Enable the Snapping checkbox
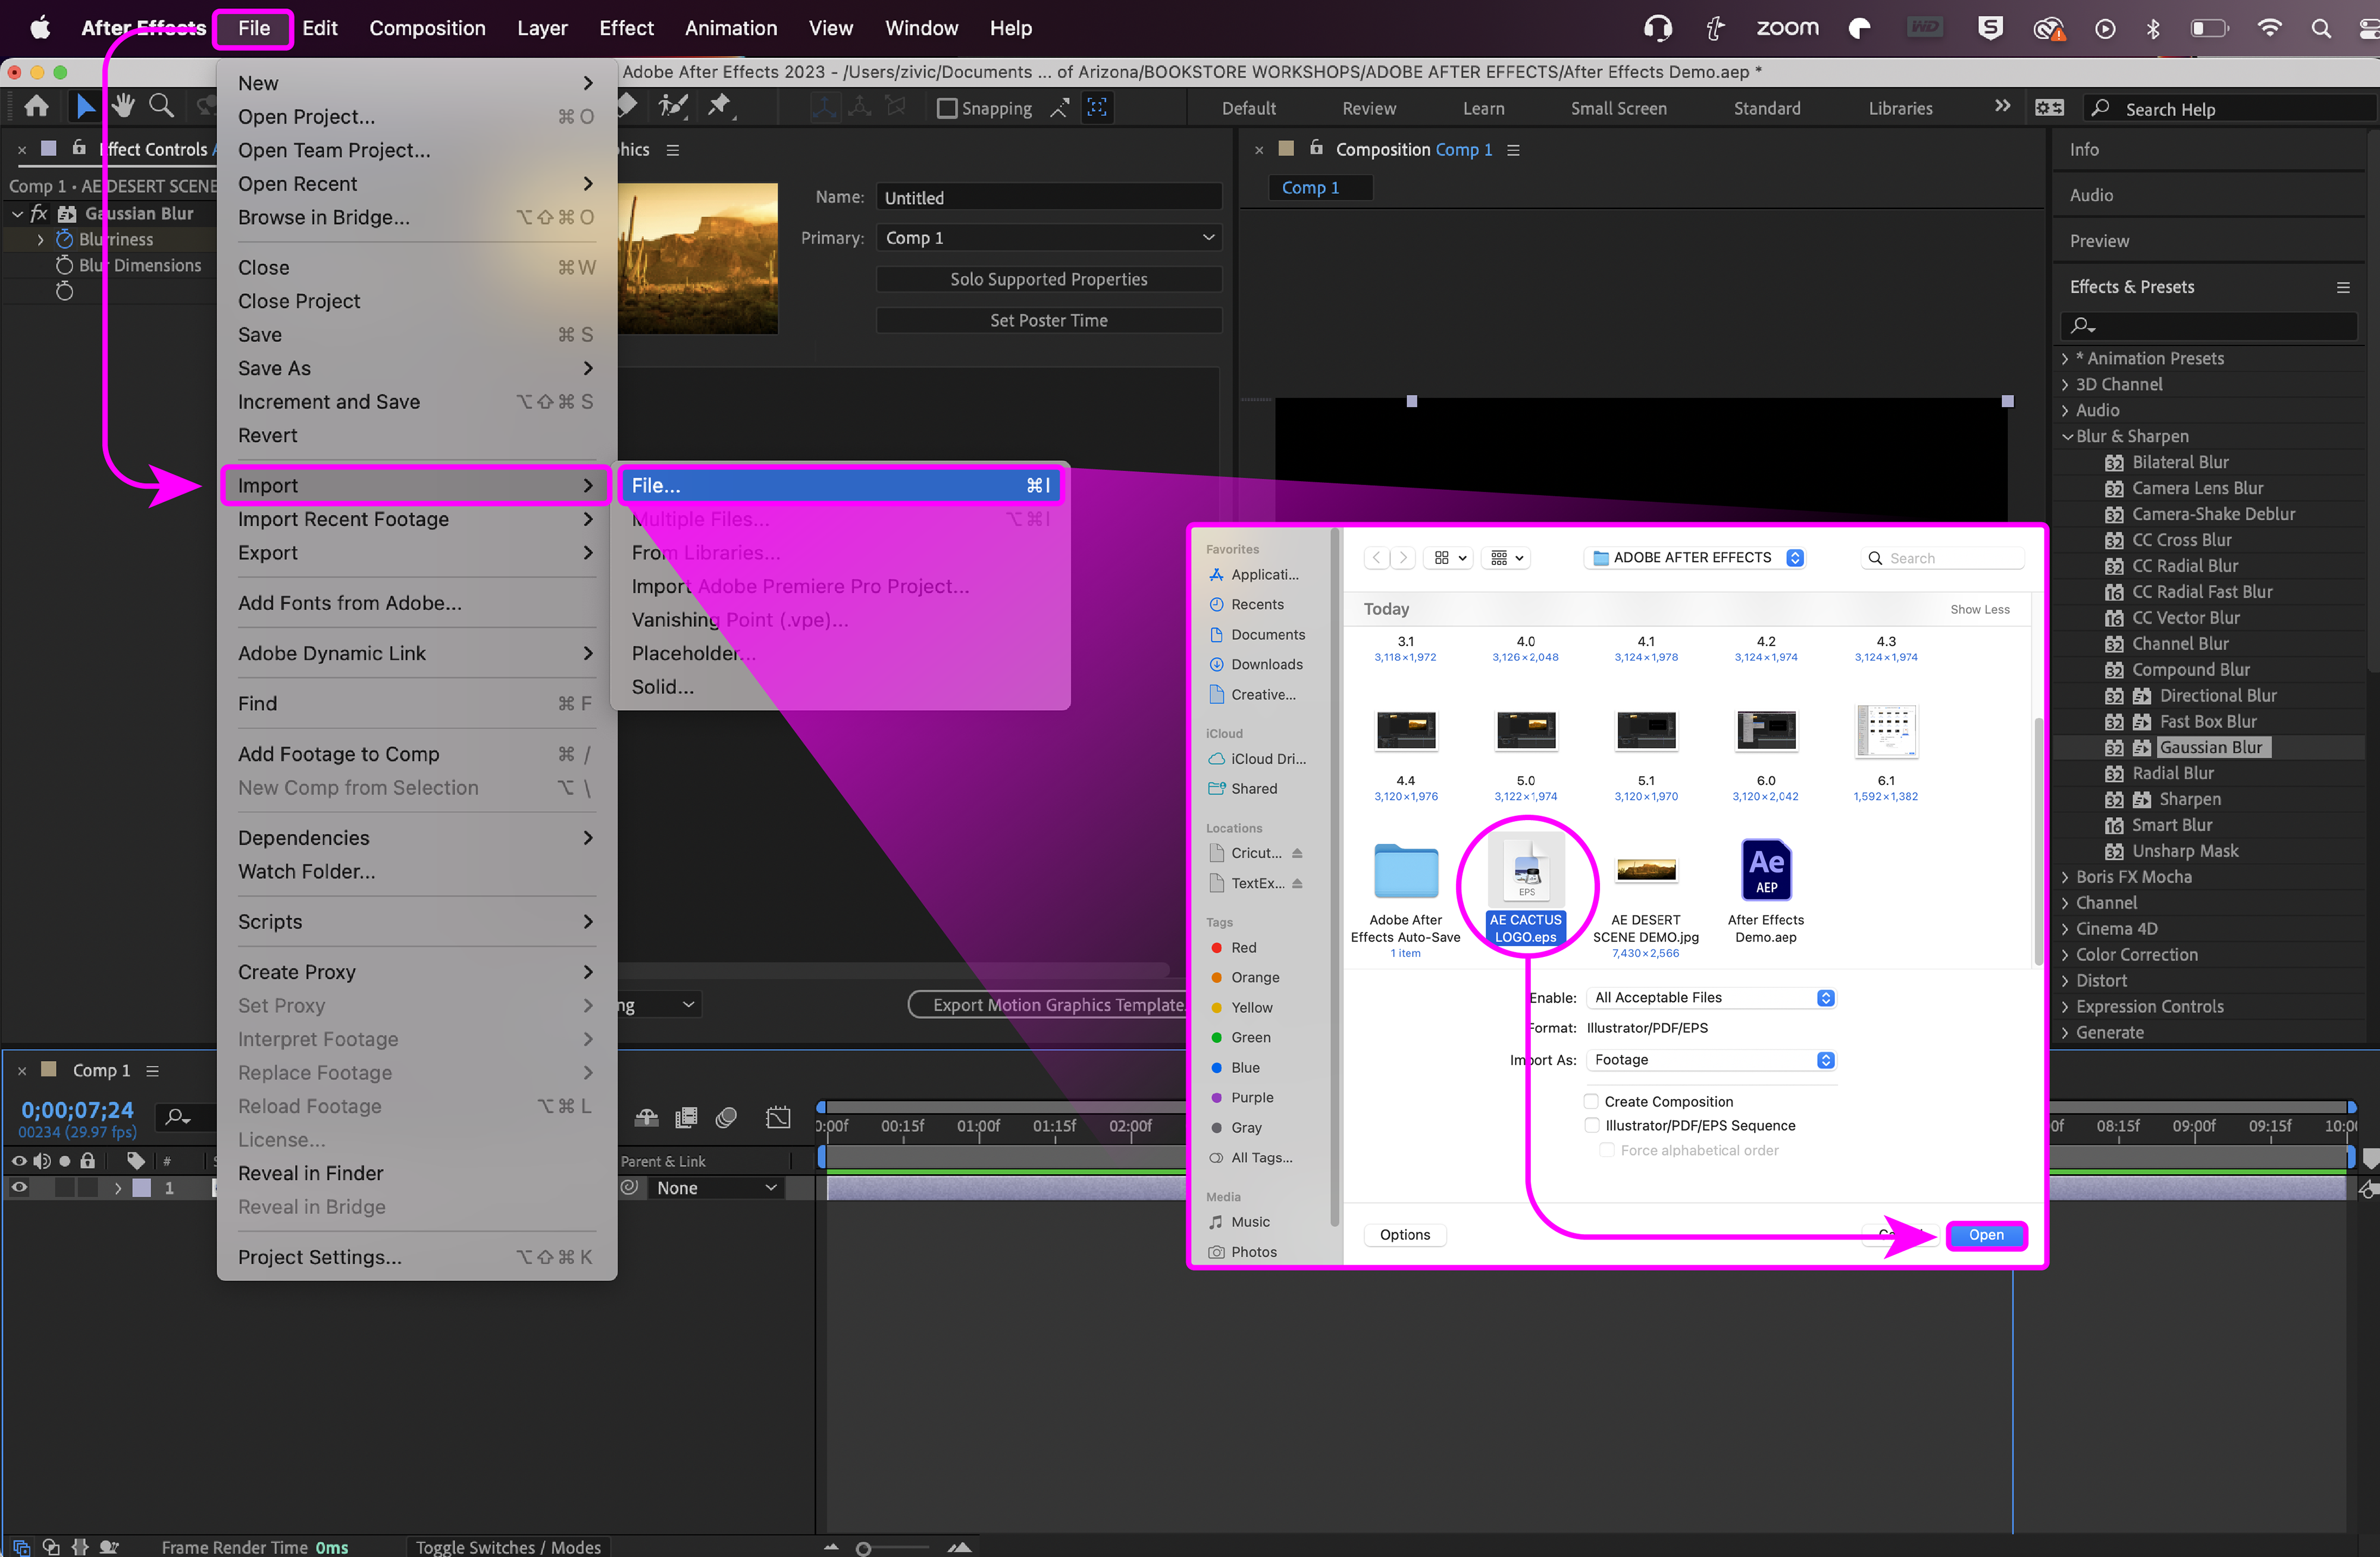The width and height of the screenshot is (2380, 1557). point(946,108)
